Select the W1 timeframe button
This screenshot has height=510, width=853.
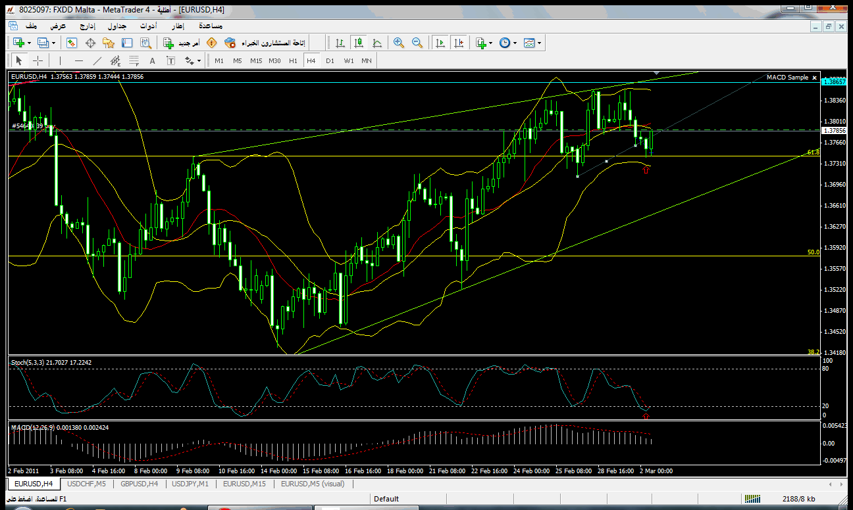tap(348, 60)
